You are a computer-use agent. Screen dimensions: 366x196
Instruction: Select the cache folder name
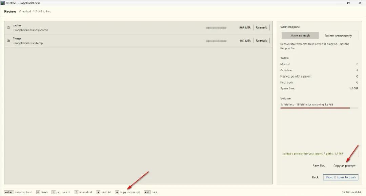tap(17, 25)
